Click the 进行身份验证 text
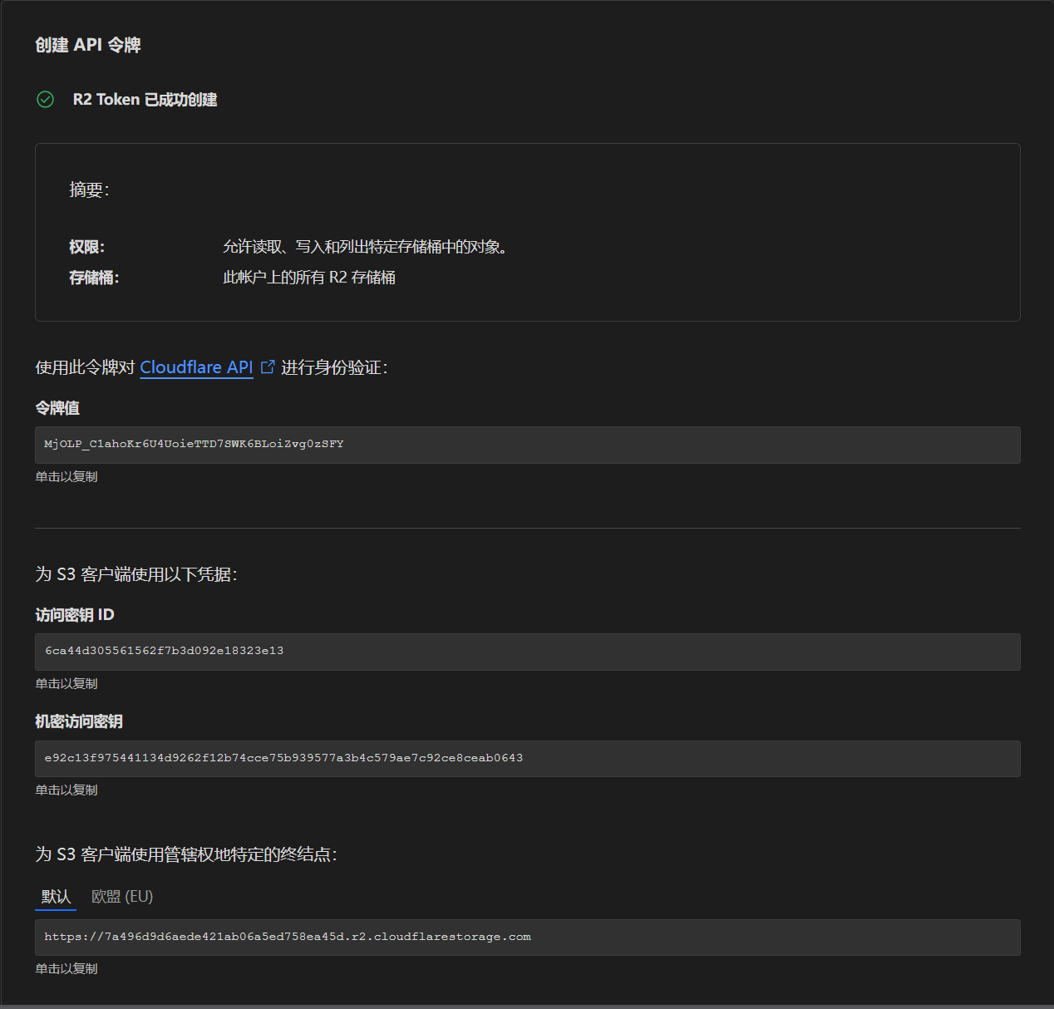Screen dimensions: 1054x1009 (x=334, y=367)
